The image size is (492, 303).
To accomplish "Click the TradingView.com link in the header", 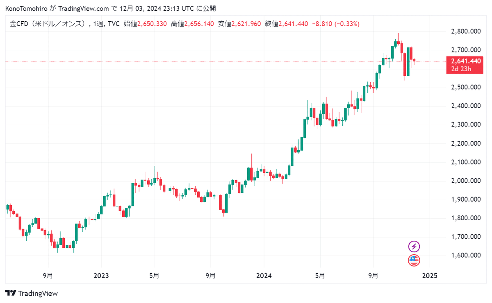I will point(84,8).
